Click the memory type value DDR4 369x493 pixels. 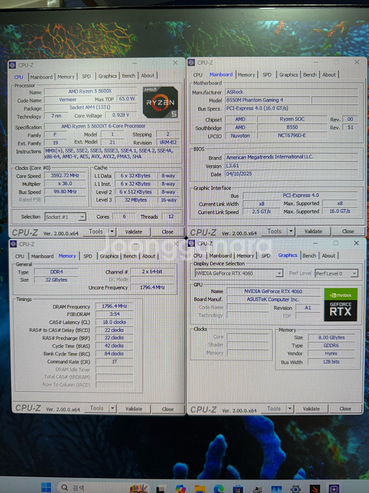[x=57, y=272]
